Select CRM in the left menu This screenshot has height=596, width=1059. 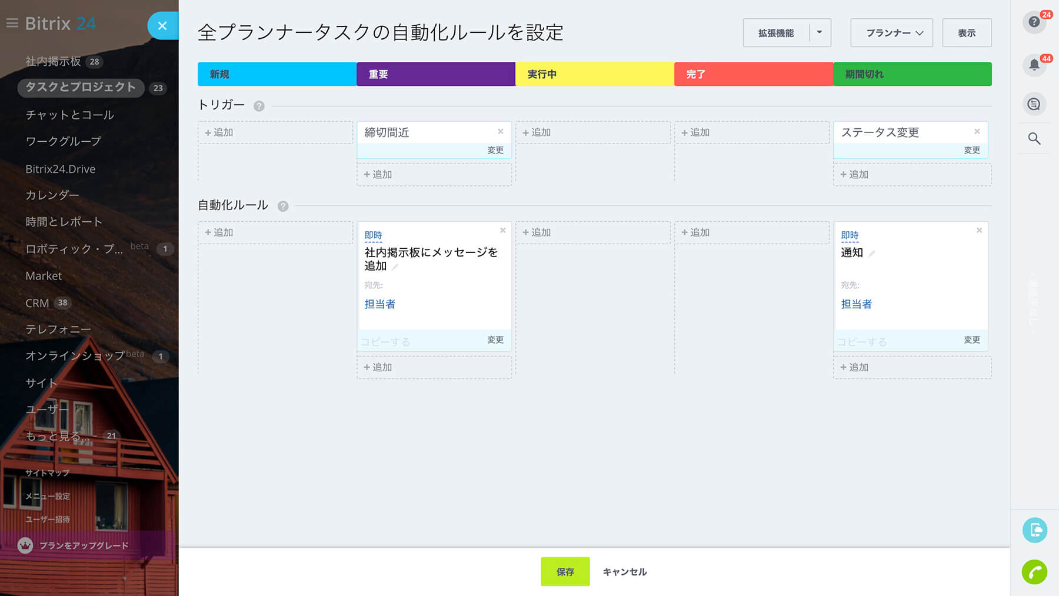[37, 303]
